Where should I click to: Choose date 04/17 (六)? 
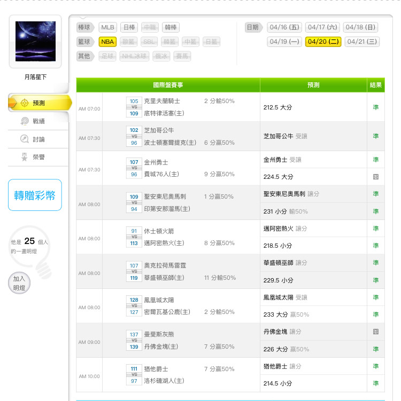pos(322,27)
